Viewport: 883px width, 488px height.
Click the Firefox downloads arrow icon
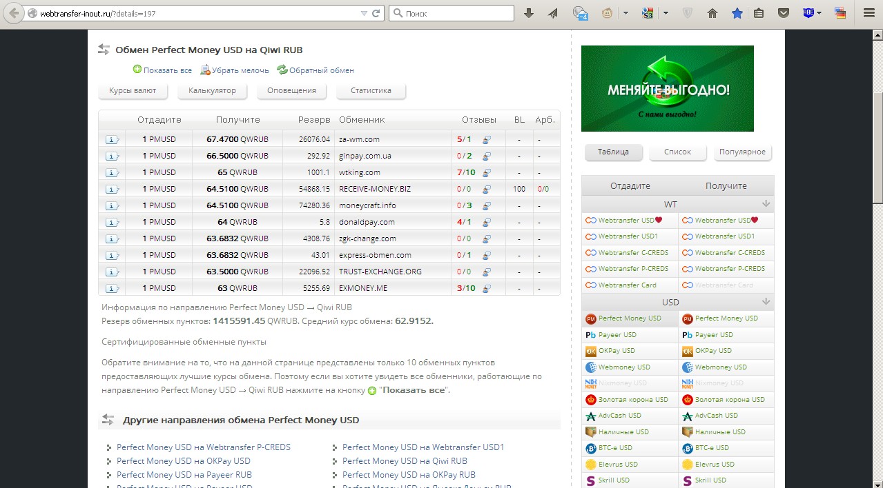coord(529,13)
